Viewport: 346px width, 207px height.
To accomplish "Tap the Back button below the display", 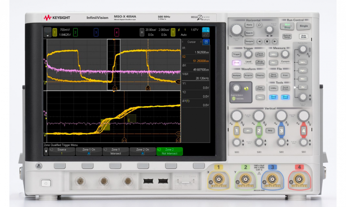I will [39, 166].
